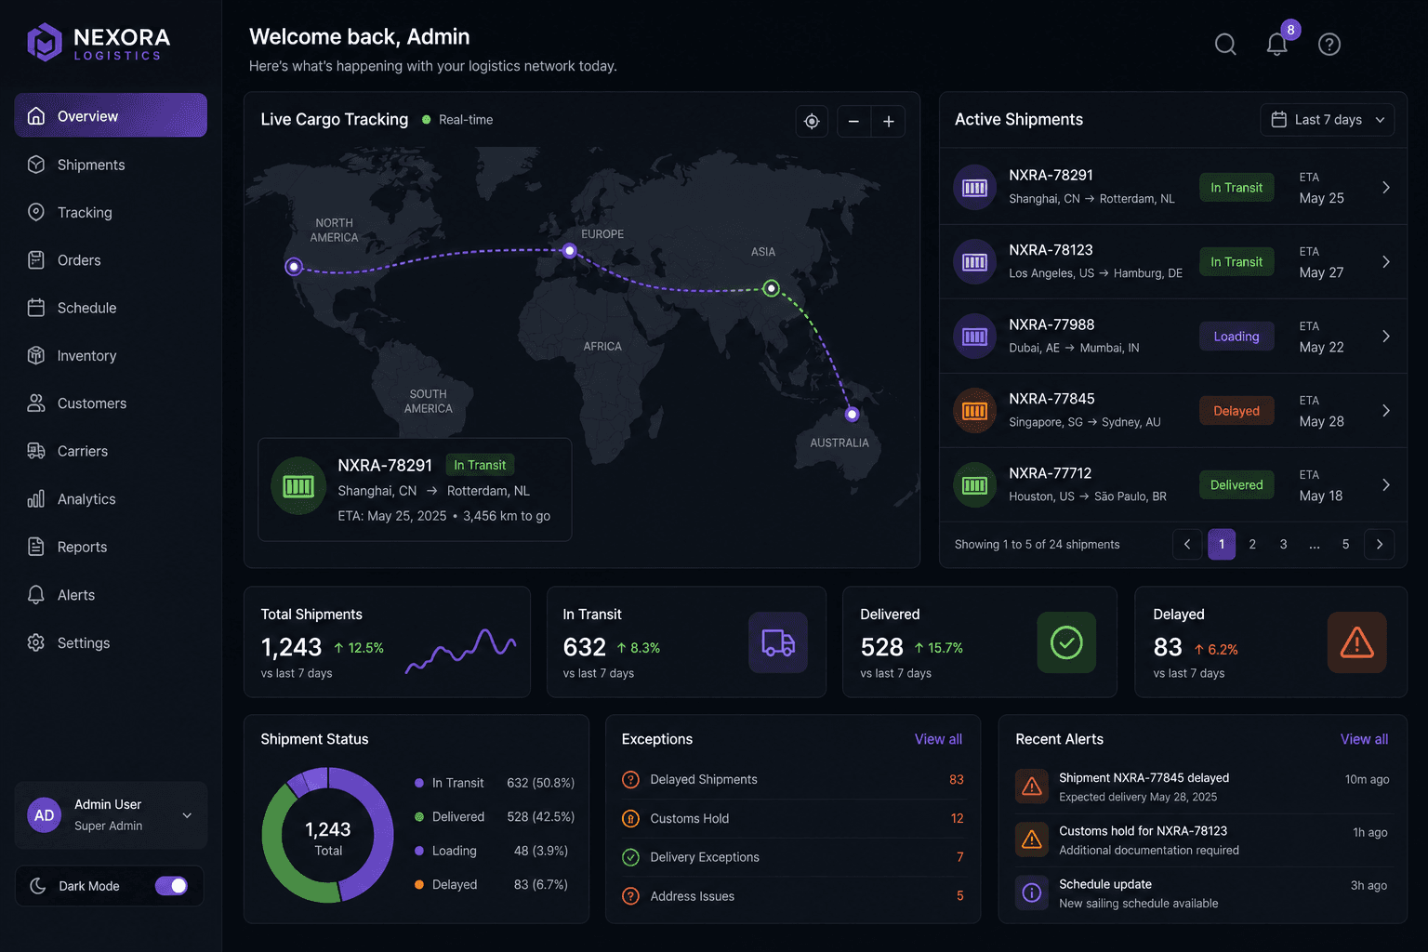Open the Last 7 days dropdown
Screen dimensions: 1428x952
[1328, 120]
